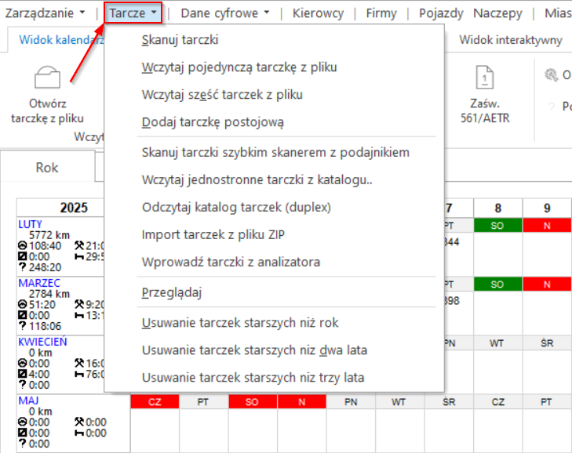This screenshot has width=572, height=453.
Task: Select the MAJ month label
Action: click(x=28, y=400)
